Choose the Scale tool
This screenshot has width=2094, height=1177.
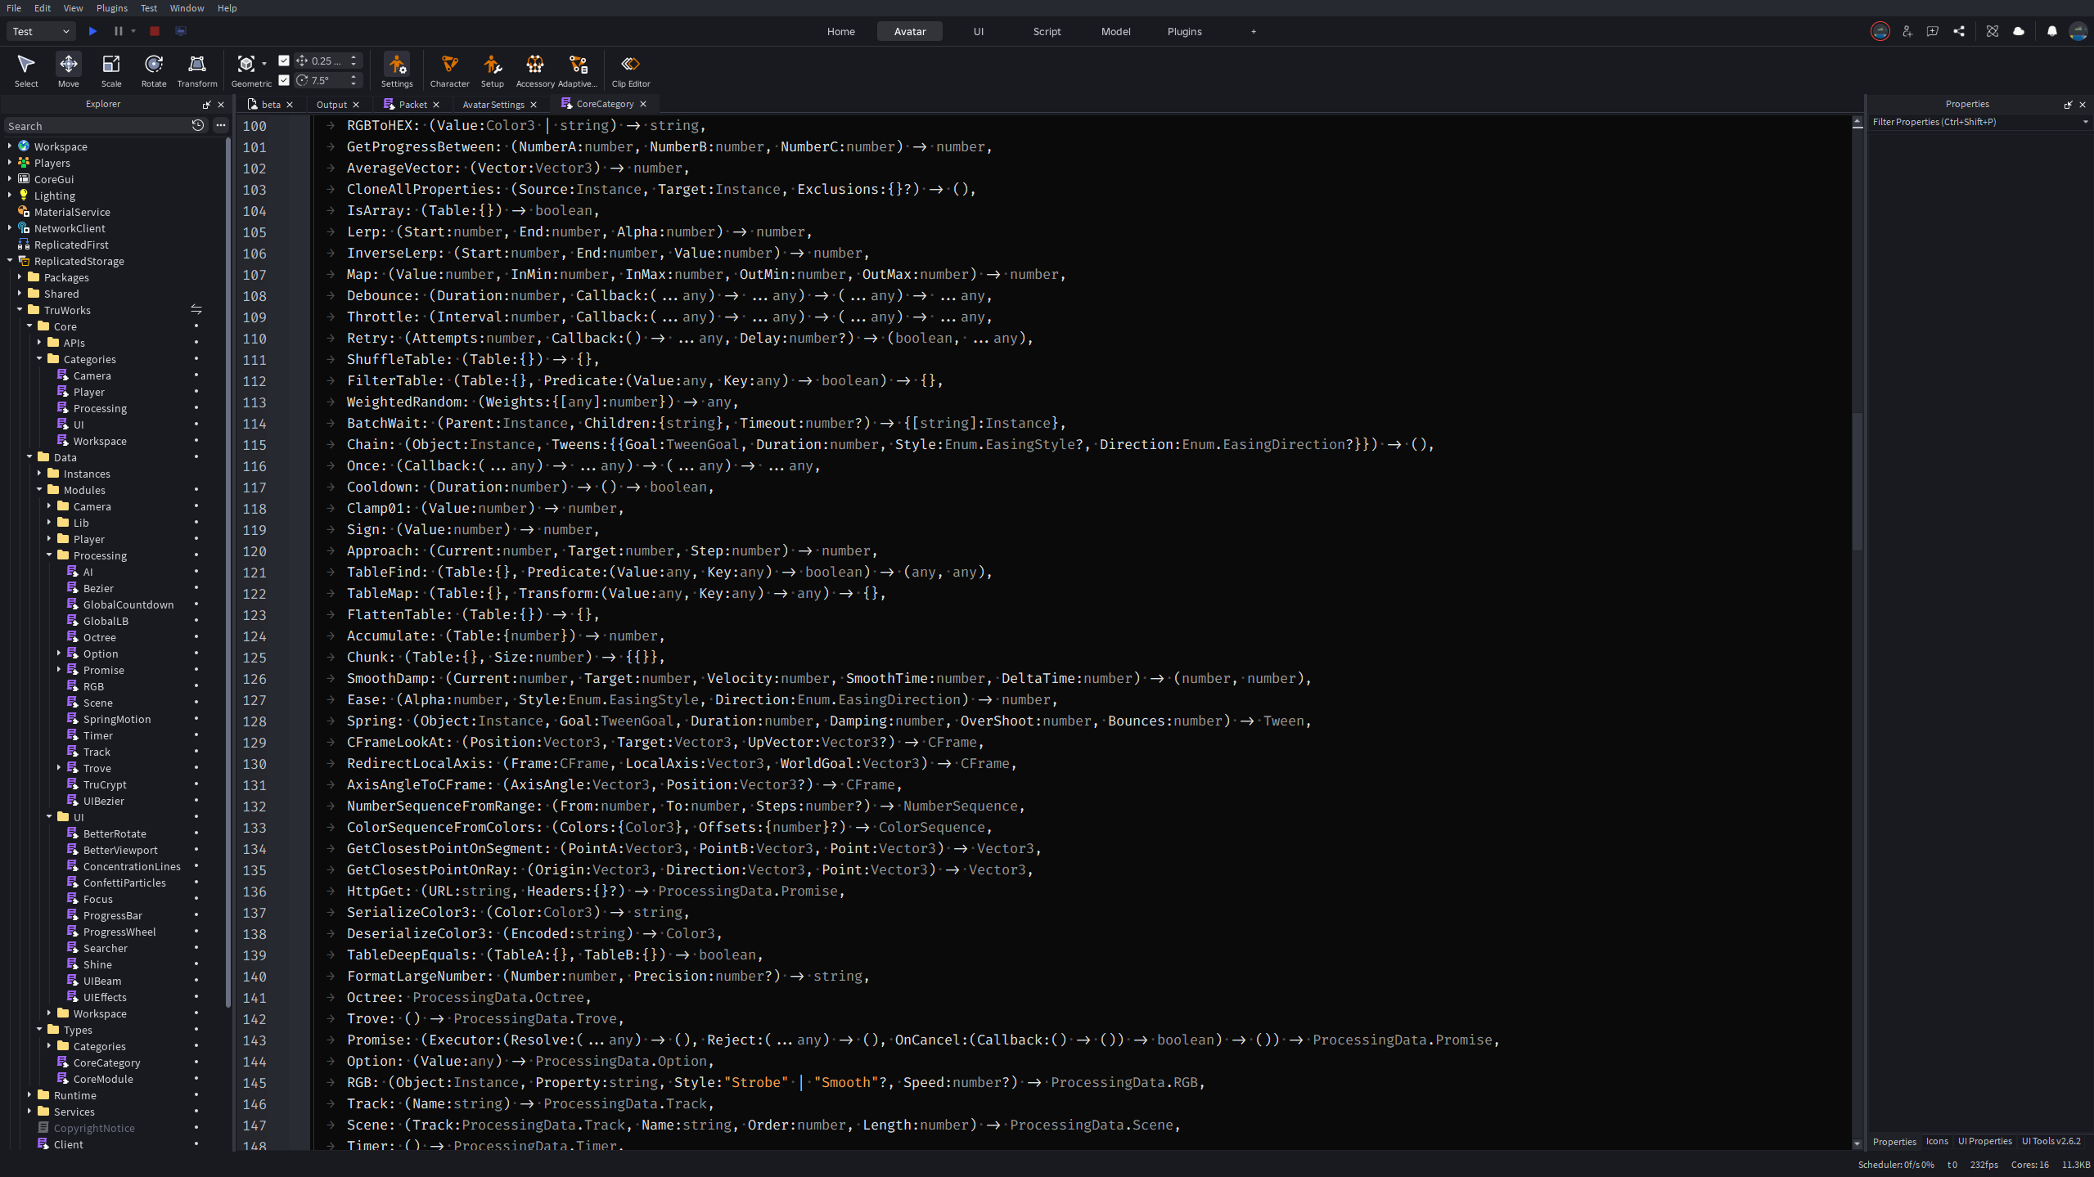(111, 70)
